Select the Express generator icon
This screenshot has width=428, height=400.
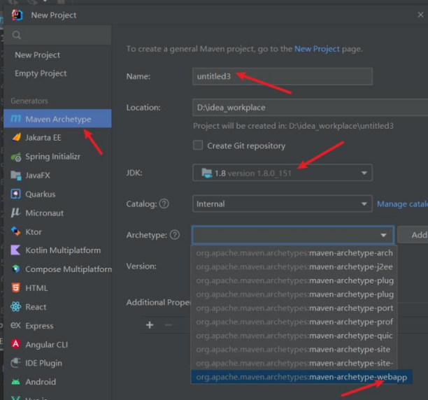[15, 325]
